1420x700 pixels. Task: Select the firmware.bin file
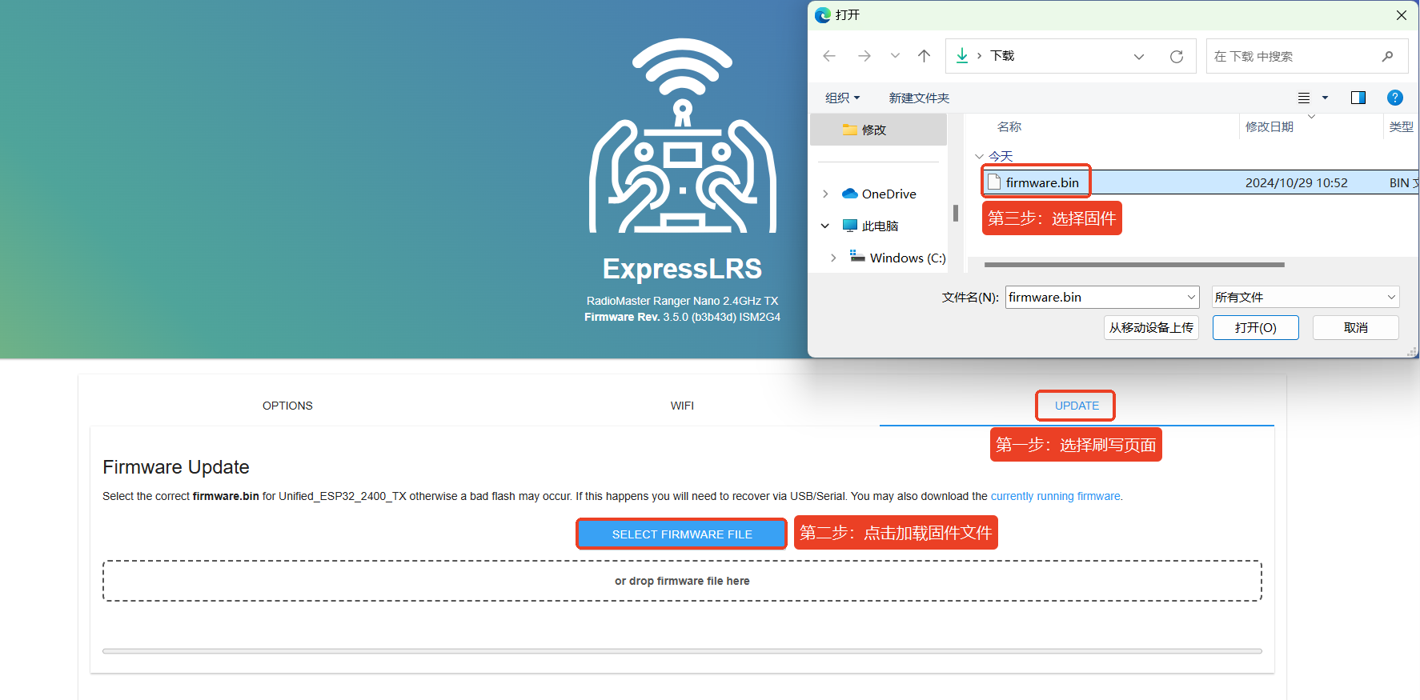(1042, 182)
